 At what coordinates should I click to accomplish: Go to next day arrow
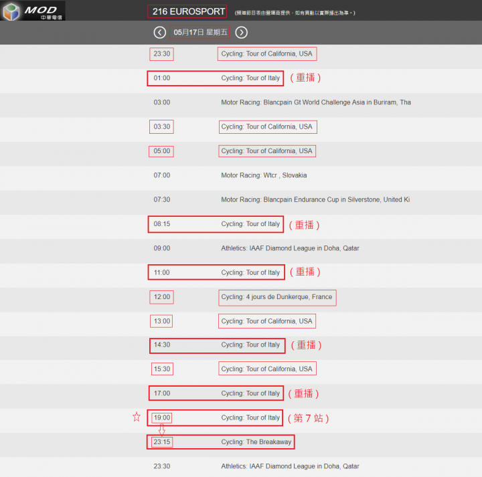[241, 33]
